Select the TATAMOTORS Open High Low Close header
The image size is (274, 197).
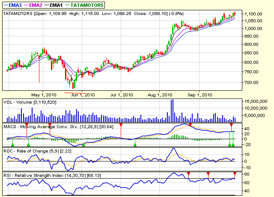[93, 14]
